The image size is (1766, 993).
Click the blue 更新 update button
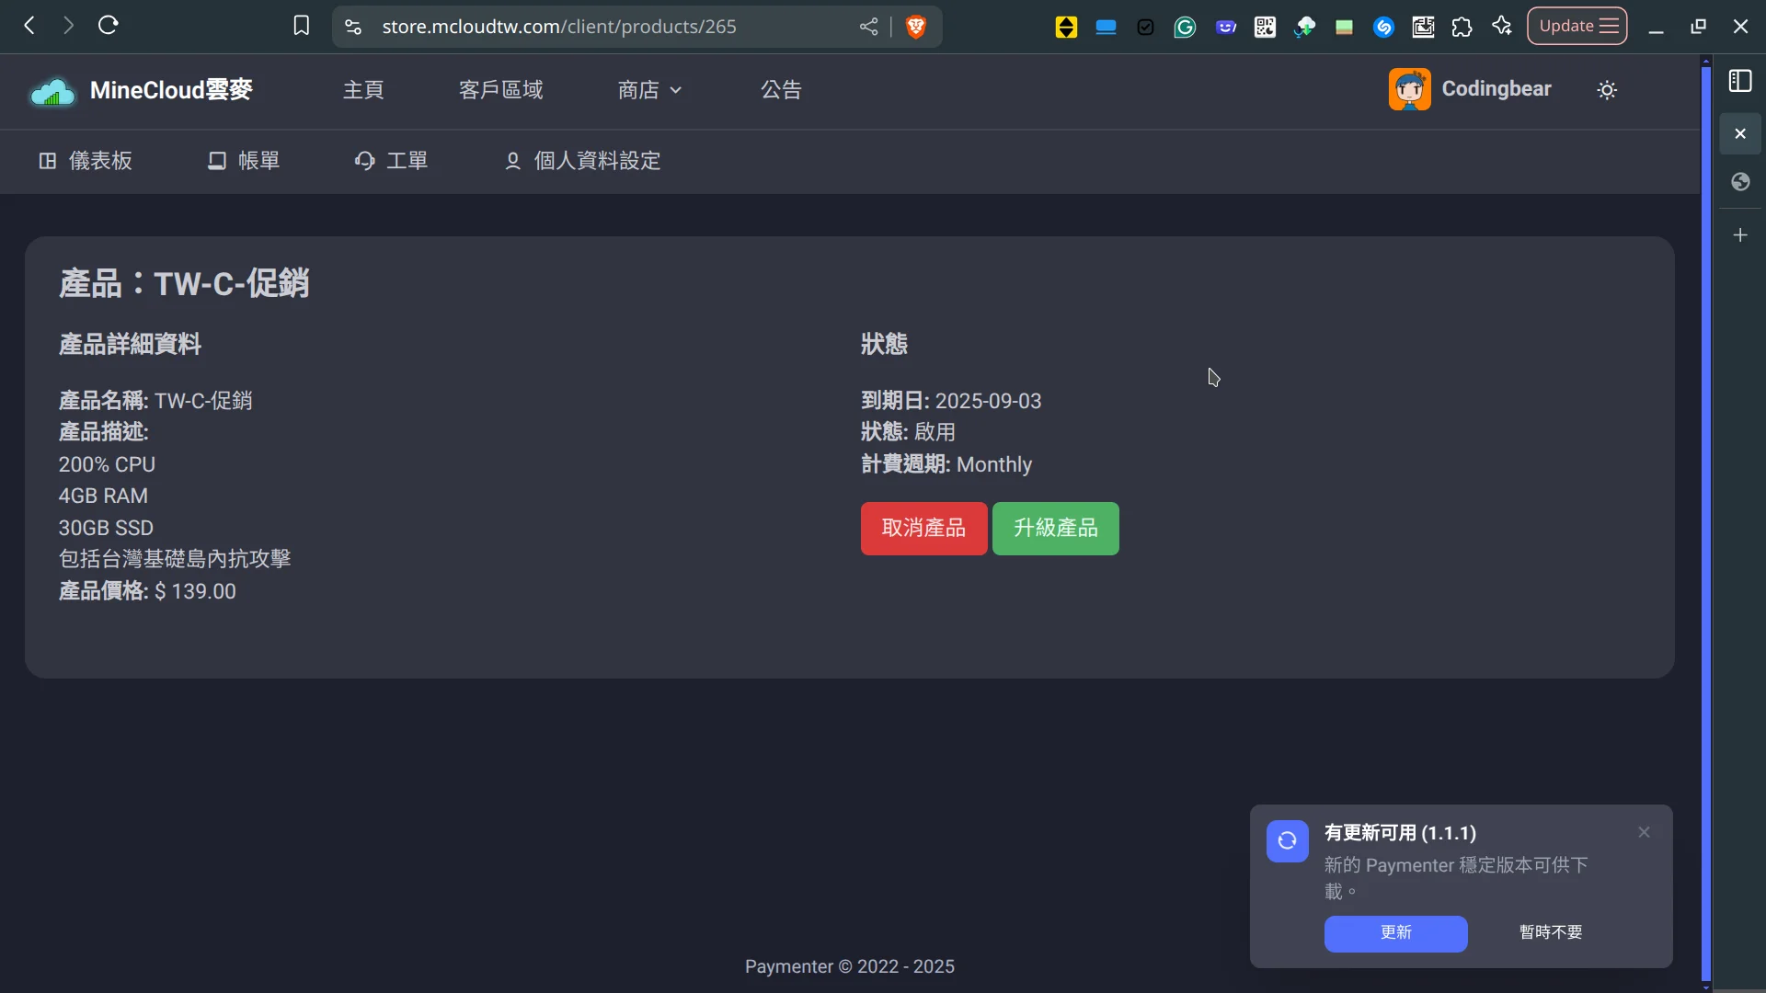click(x=1395, y=932)
